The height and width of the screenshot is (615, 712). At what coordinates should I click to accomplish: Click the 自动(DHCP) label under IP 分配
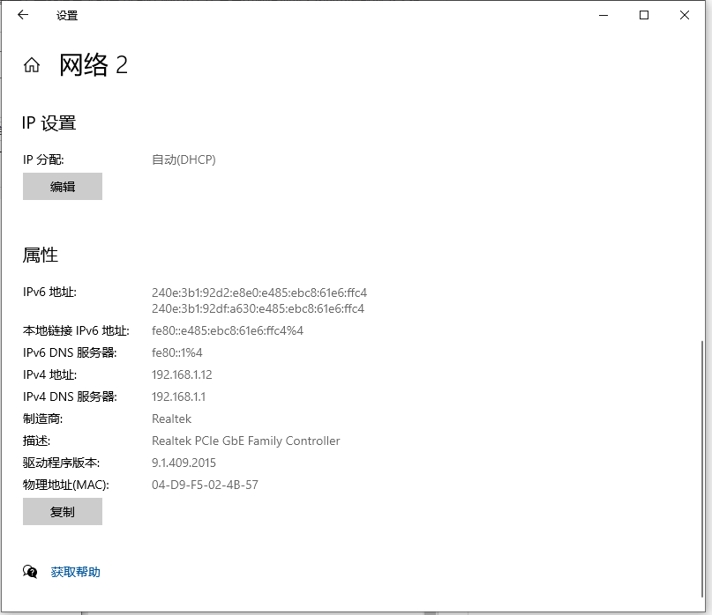tap(184, 159)
